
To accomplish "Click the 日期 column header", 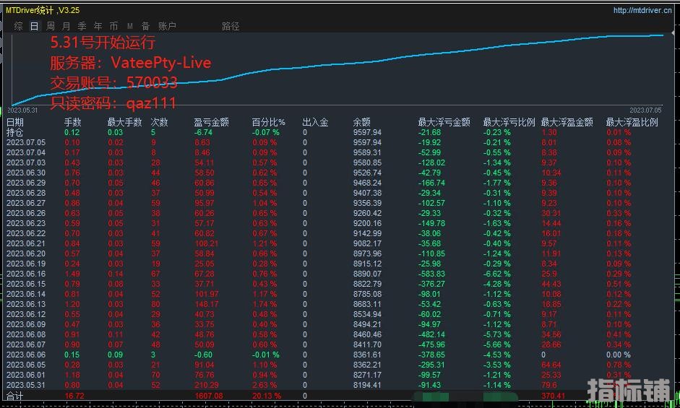I will 15,123.
